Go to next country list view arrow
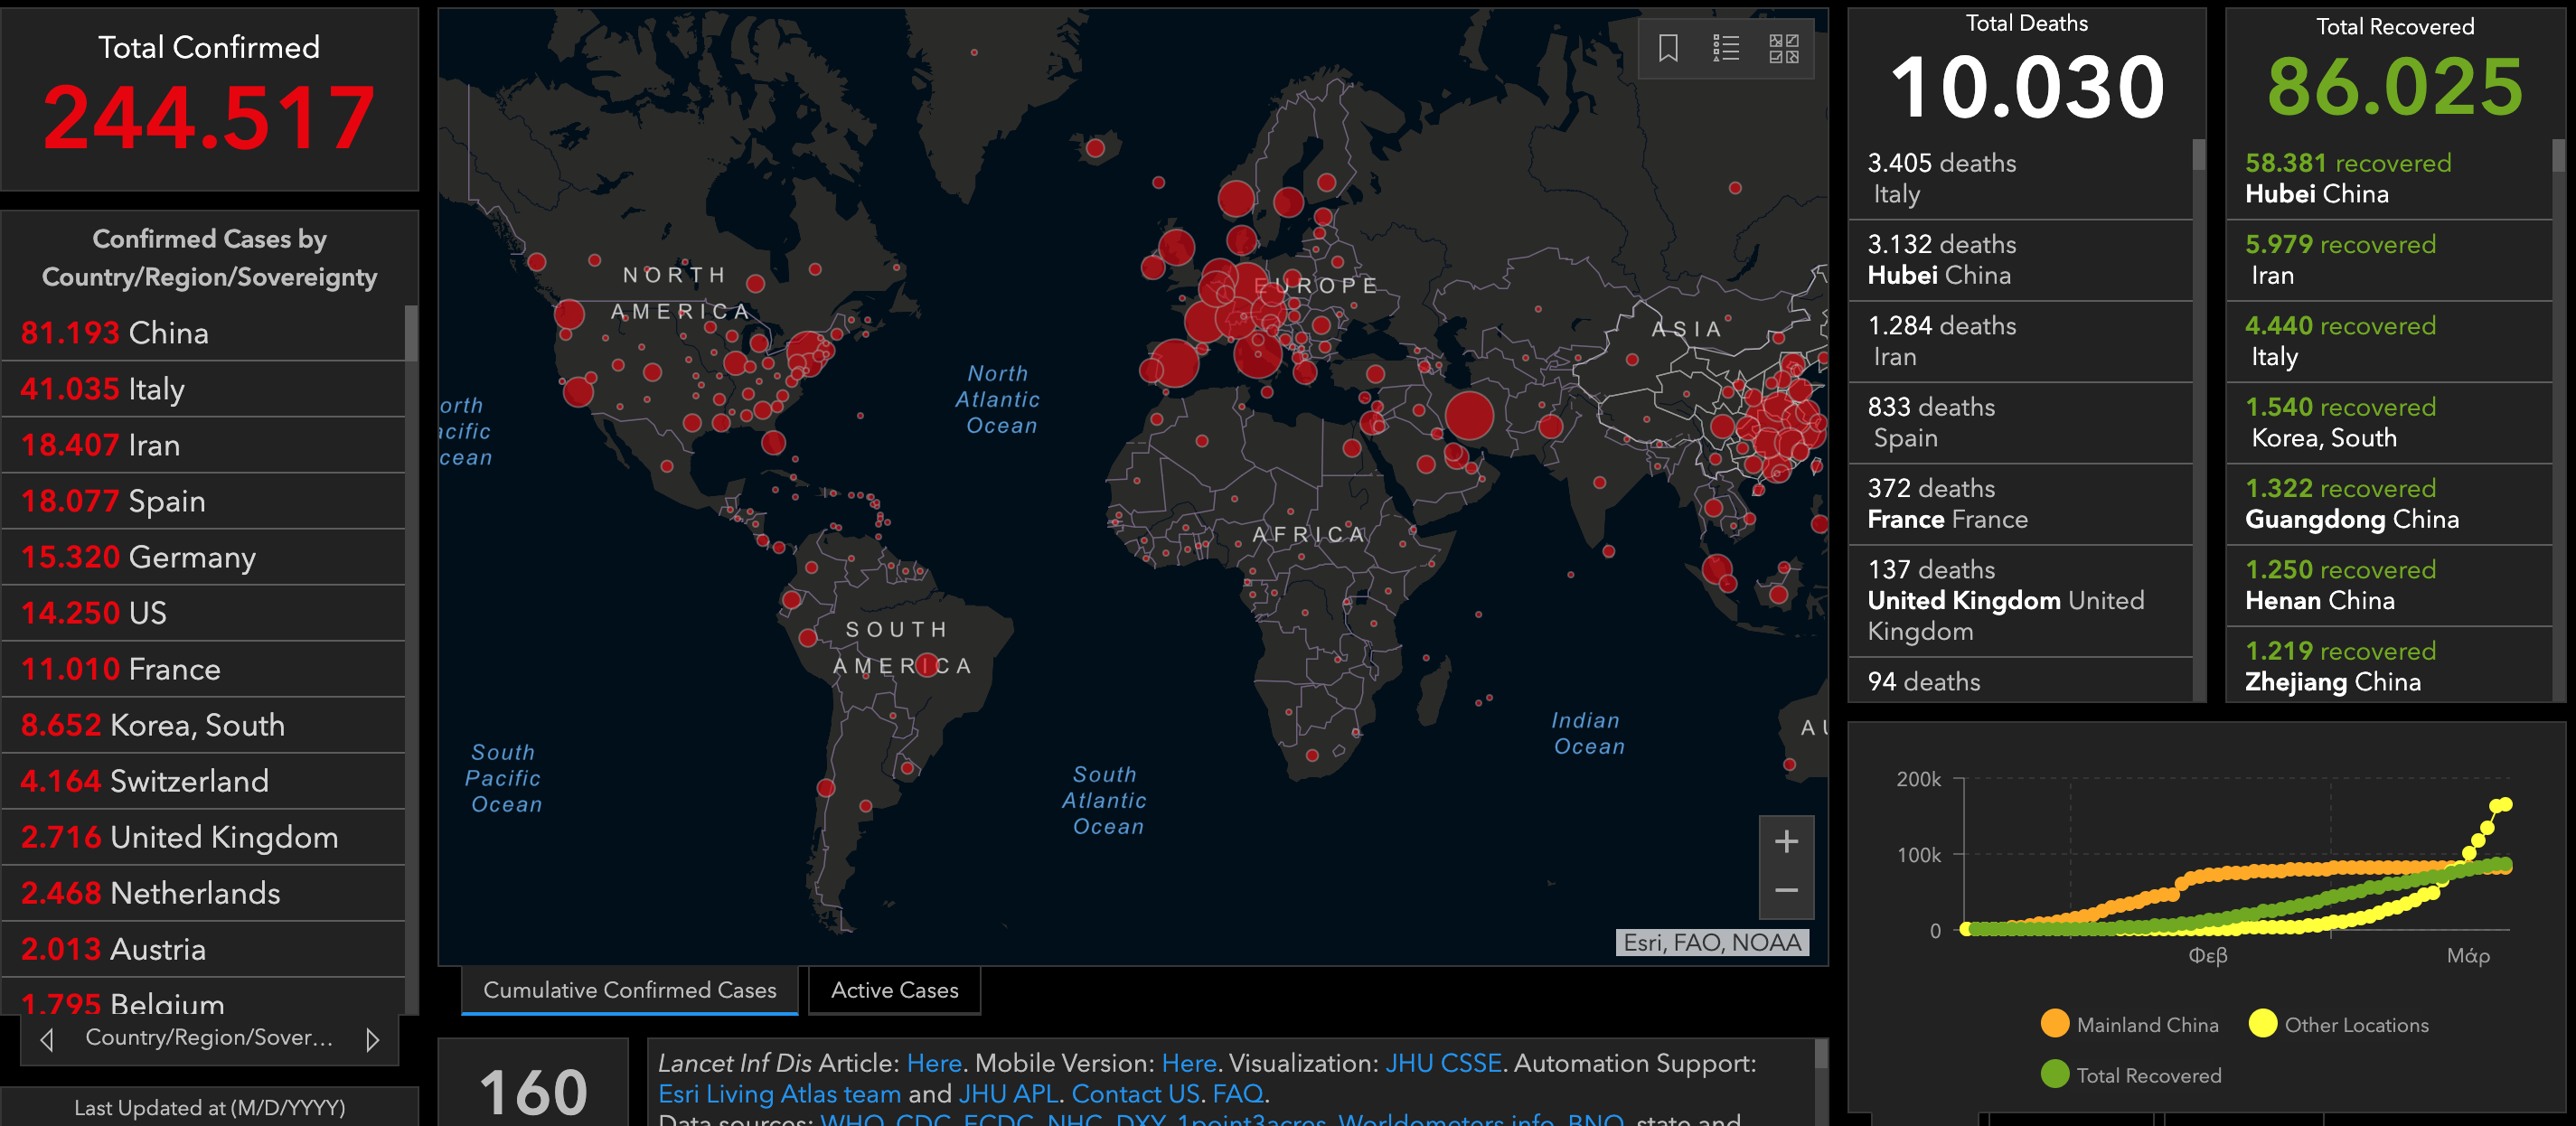The width and height of the screenshot is (2576, 1126). [372, 1040]
